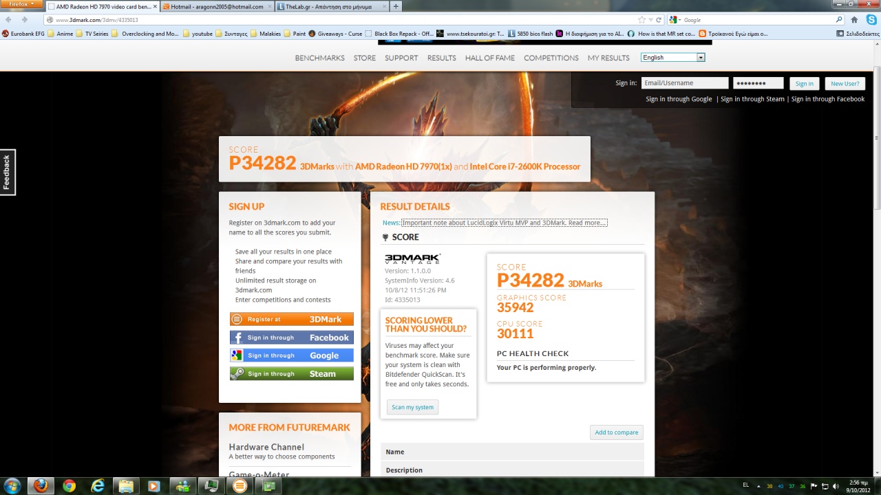Open the Skype toolbar icon
This screenshot has height=495, width=881.
[871, 20]
